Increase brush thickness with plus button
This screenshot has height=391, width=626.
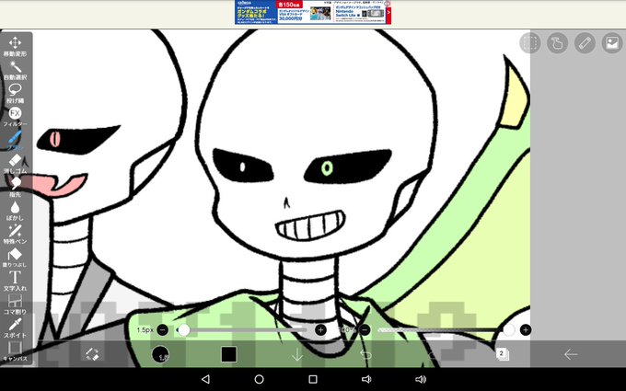pos(320,330)
